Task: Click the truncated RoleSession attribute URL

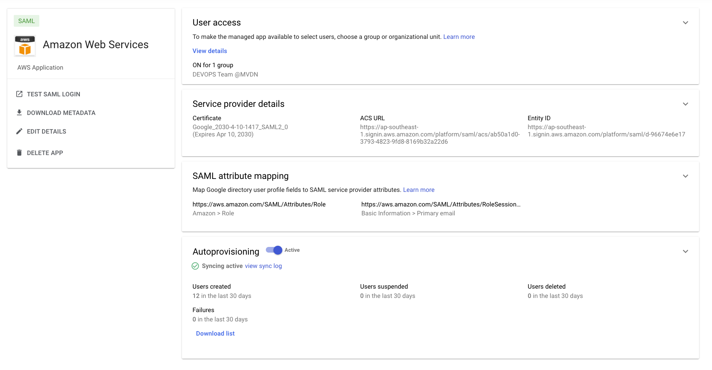Action: [x=441, y=204]
